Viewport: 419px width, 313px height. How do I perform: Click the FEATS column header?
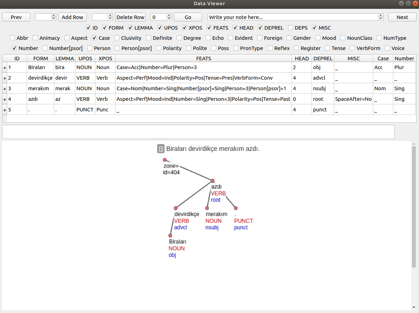tap(204, 59)
